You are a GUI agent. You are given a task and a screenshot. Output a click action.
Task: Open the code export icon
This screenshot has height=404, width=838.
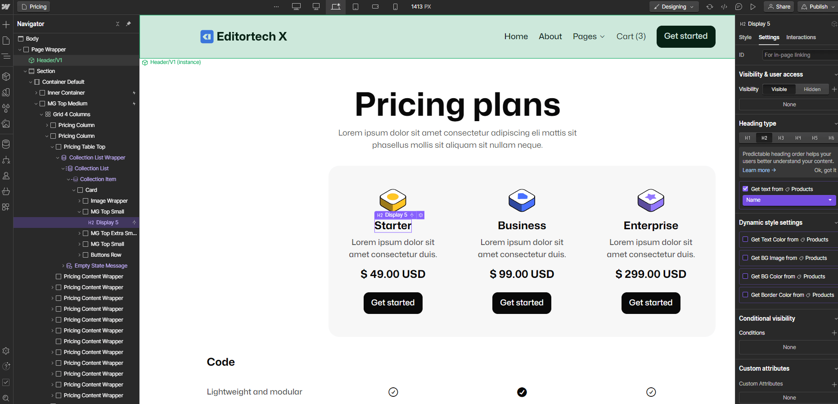724,7
